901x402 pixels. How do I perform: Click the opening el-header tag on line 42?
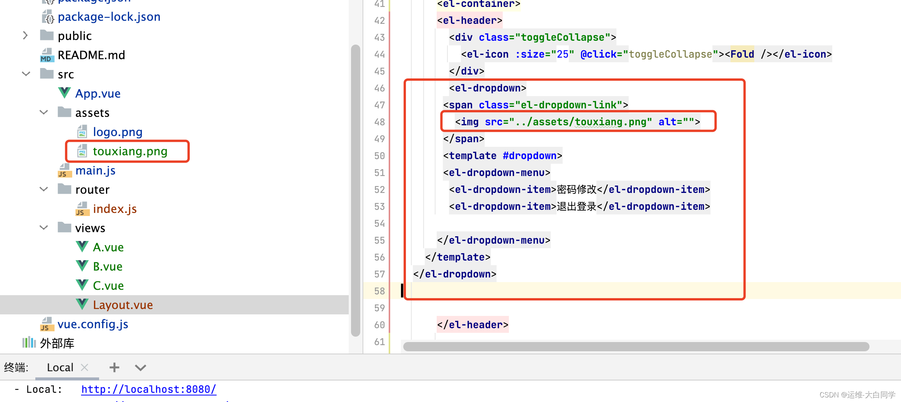pyautogui.click(x=469, y=20)
